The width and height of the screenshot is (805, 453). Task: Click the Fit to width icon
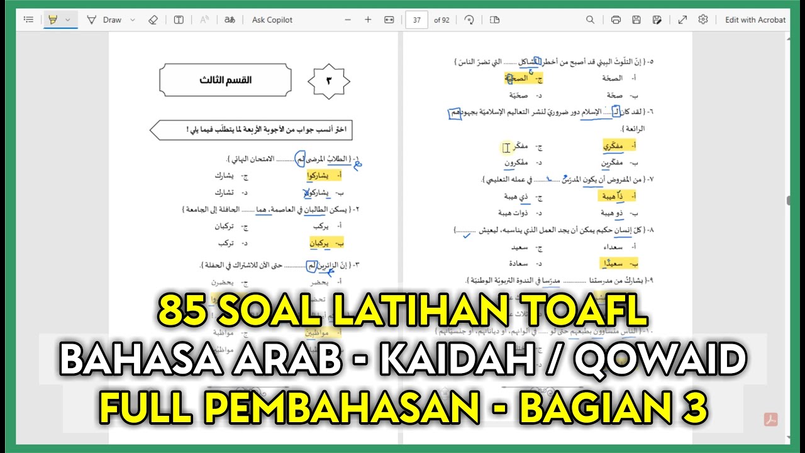(389, 20)
